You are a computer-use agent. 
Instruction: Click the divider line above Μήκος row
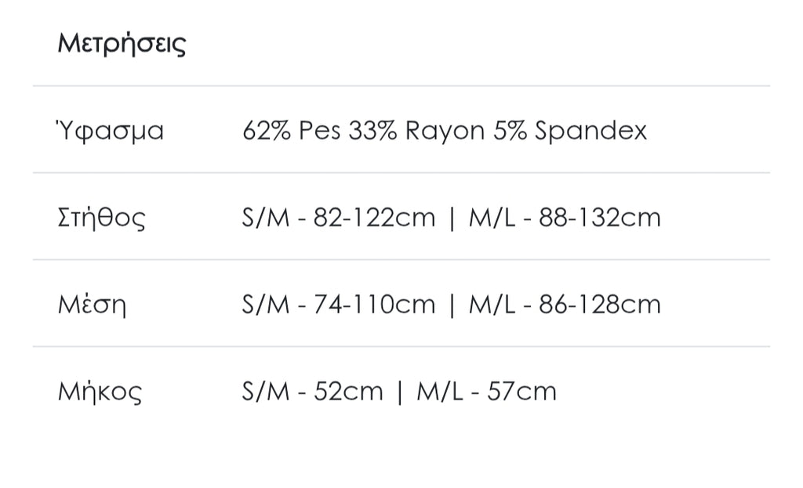tap(401, 347)
